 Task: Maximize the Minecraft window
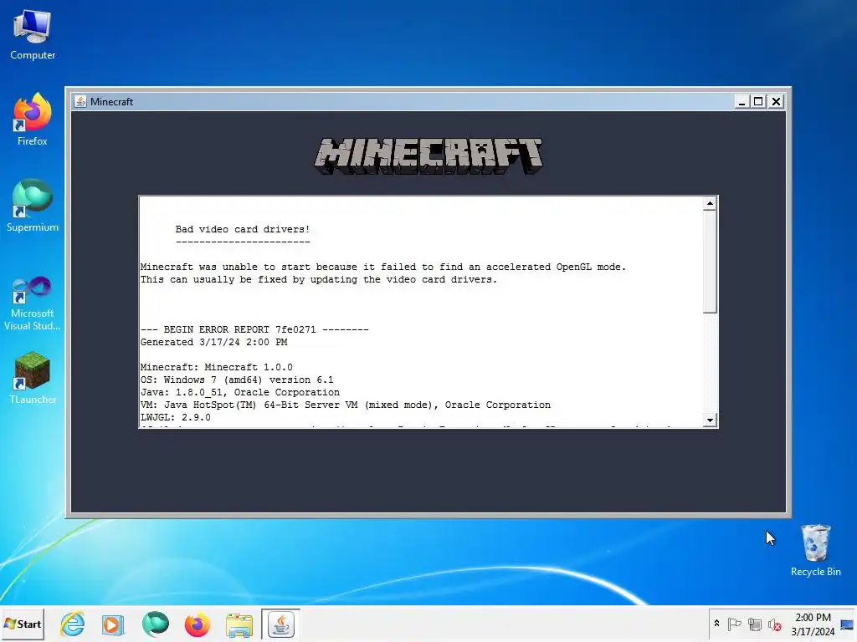pyautogui.click(x=758, y=101)
